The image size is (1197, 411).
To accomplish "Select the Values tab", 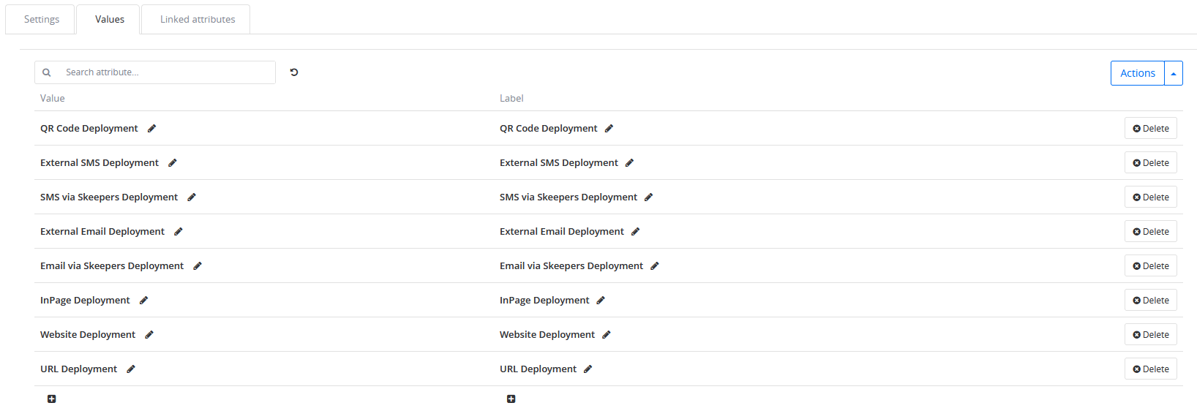I will [x=110, y=20].
